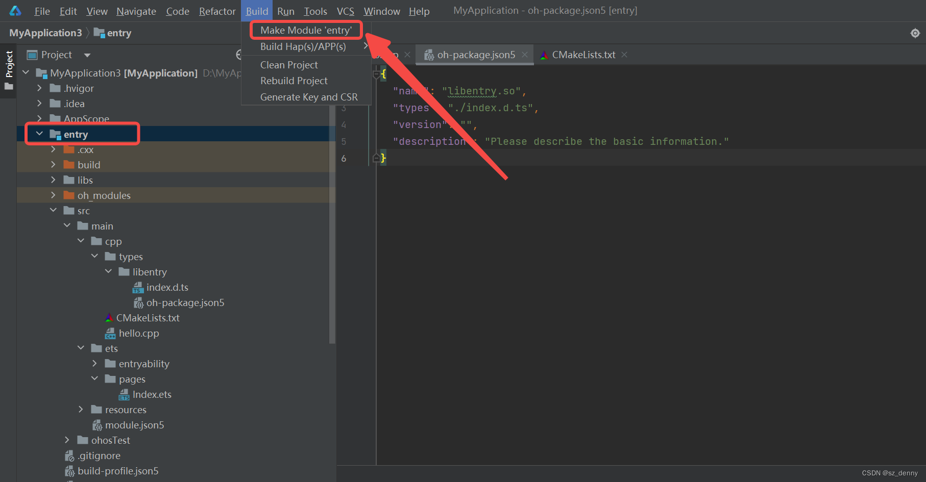The image size is (926, 482).
Task: Click the C++ file icon beside hello.cpp
Action: point(110,333)
